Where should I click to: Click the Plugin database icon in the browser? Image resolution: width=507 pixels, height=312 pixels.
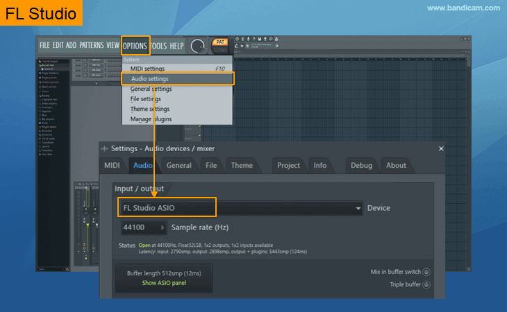tap(40, 73)
